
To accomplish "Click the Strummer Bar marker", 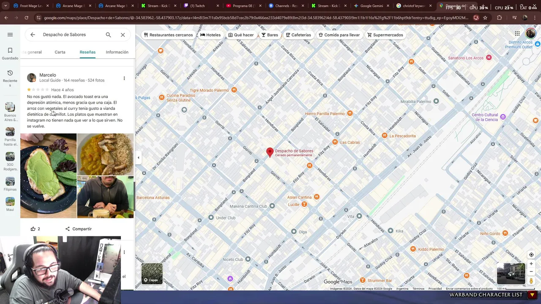I will (x=363, y=280).
